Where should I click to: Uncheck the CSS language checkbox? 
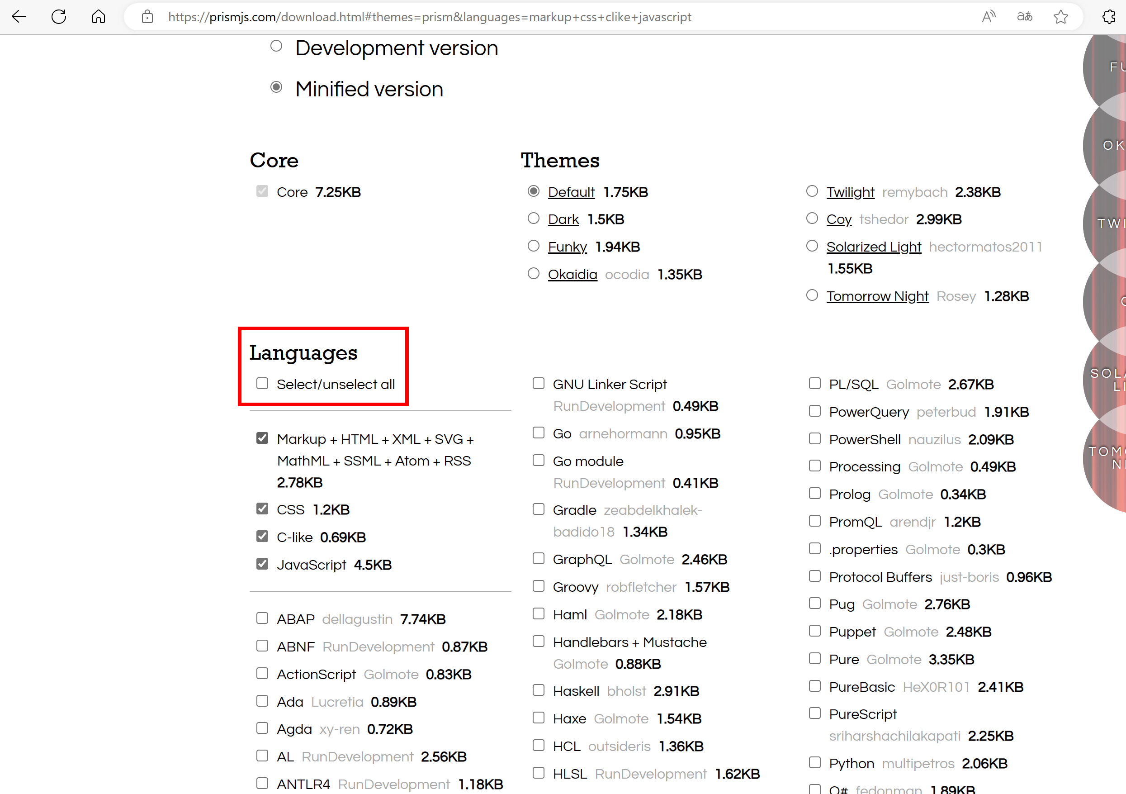coord(262,509)
